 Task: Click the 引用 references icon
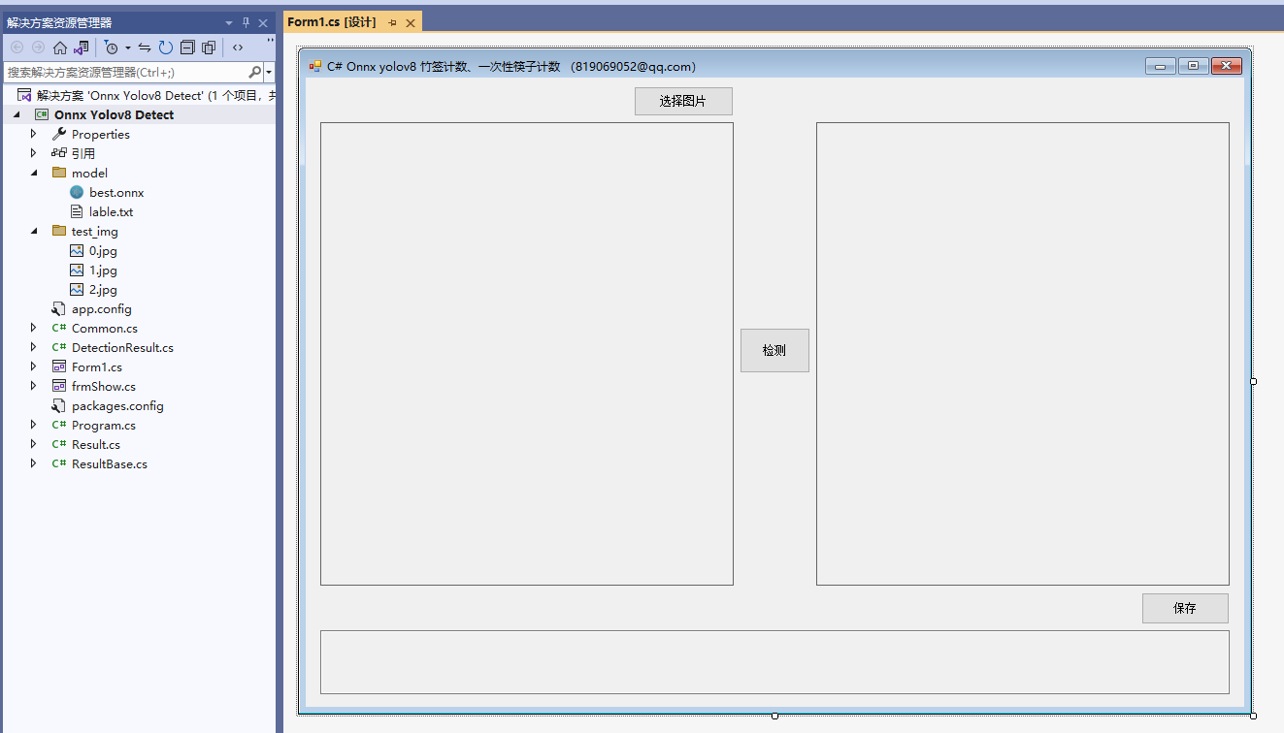click(x=59, y=153)
